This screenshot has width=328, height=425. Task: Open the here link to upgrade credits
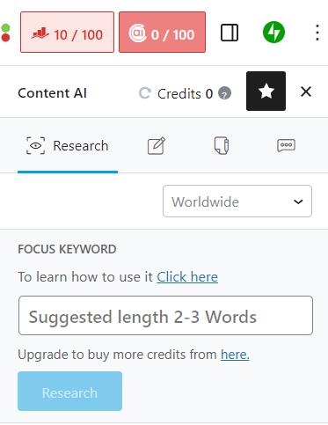click(x=235, y=355)
